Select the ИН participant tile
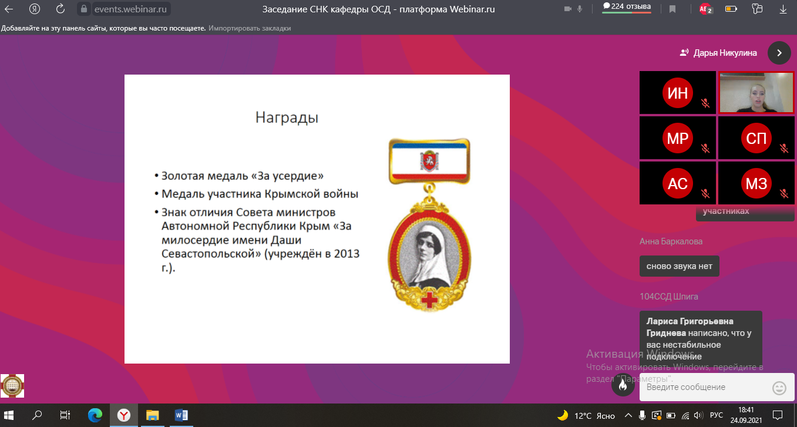 (x=678, y=92)
